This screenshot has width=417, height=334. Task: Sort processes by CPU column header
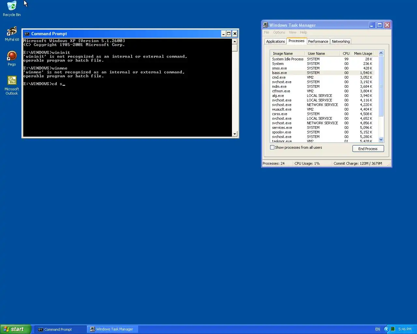coord(345,53)
